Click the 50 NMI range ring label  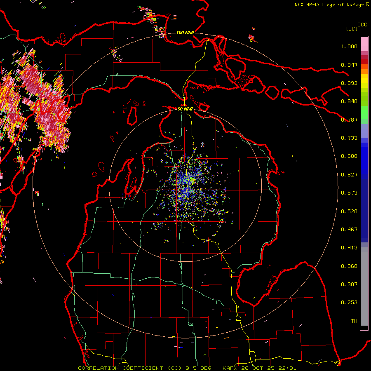[185, 109]
